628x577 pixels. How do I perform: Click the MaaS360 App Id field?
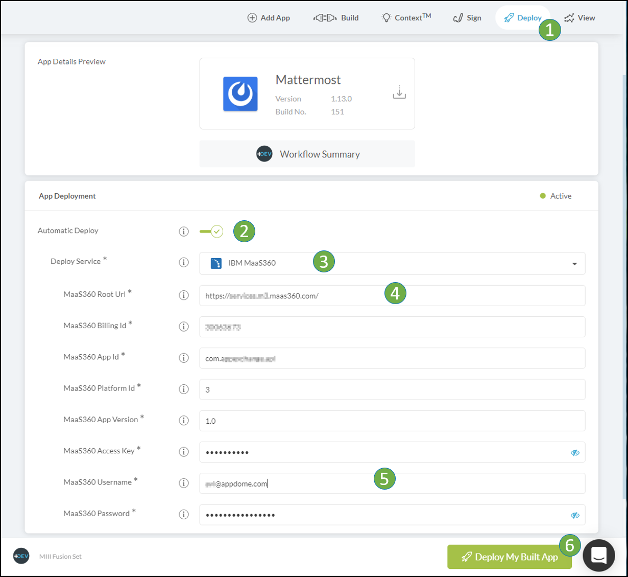pyautogui.click(x=392, y=358)
